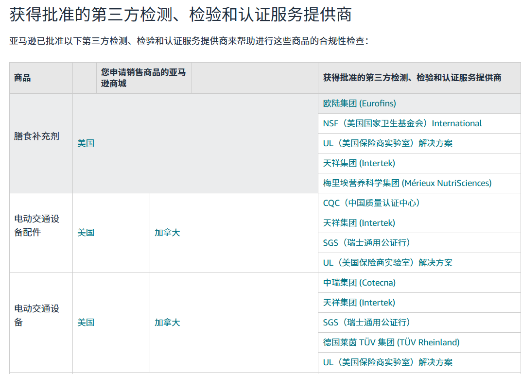Open SGS（瑞士通用公证行）link under 电动交通设备配件
The width and height of the screenshot is (522, 374).
click(x=367, y=243)
